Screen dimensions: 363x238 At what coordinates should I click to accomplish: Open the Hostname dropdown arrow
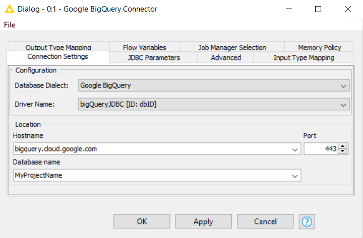(x=295, y=149)
